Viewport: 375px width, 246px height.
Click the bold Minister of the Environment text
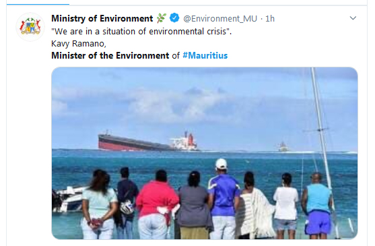(x=110, y=55)
